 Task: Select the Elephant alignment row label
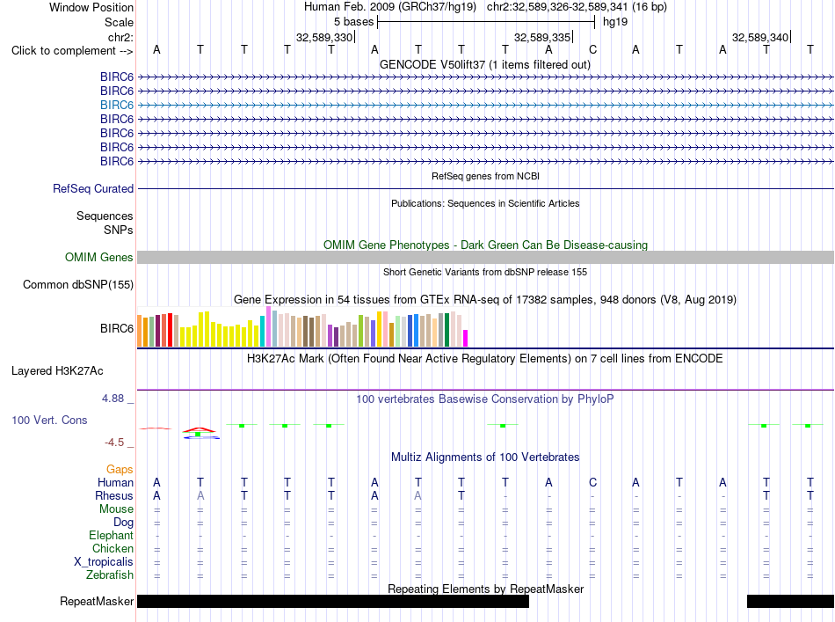(111, 535)
